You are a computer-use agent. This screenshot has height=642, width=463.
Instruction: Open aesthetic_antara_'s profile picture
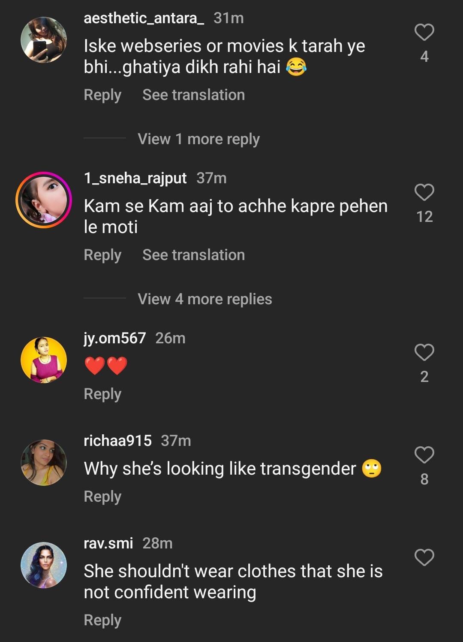(x=44, y=40)
